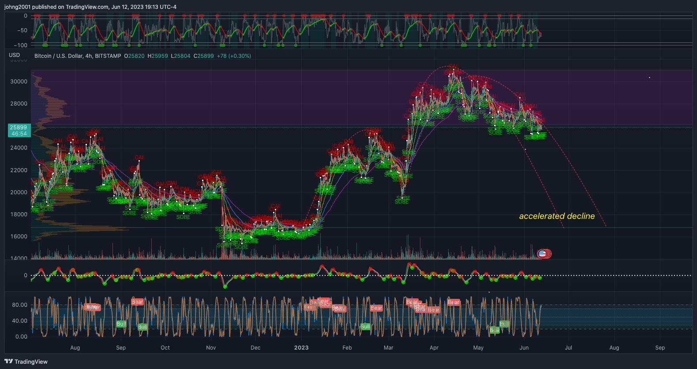Screen dimensions: 697x369
Task: Click the close value C25899
Action: tap(204, 56)
